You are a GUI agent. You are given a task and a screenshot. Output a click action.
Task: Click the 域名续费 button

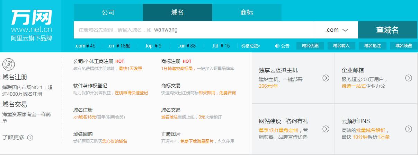click(x=404, y=46)
